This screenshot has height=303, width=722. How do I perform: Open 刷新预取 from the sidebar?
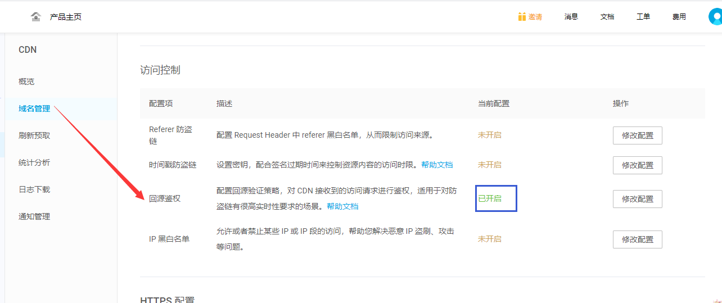tap(34, 135)
